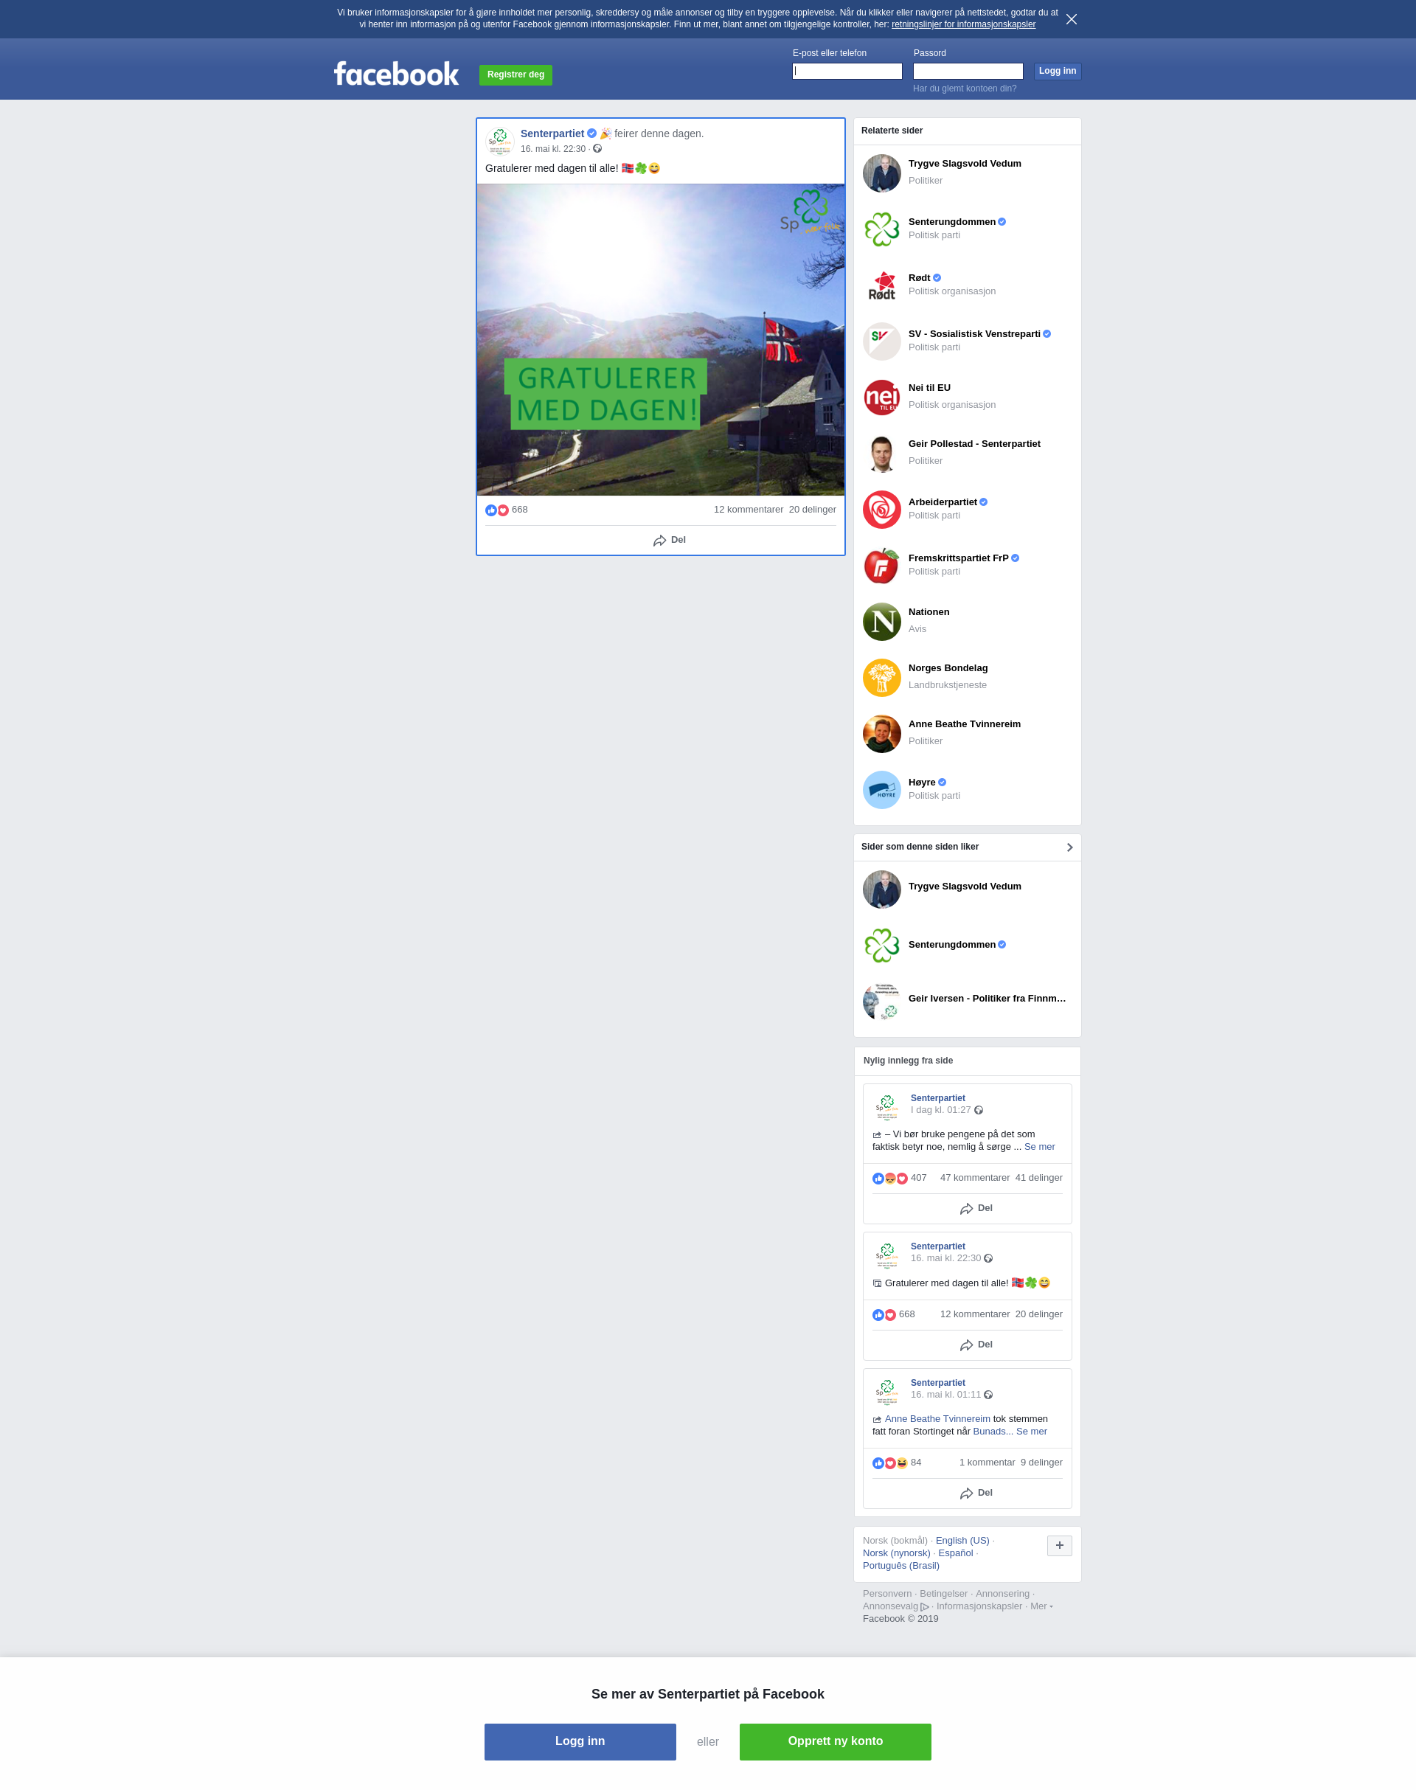Viewport: 1416px width, 1790px height.
Task: Open more languages with plus button
Action: (x=1059, y=1544)
